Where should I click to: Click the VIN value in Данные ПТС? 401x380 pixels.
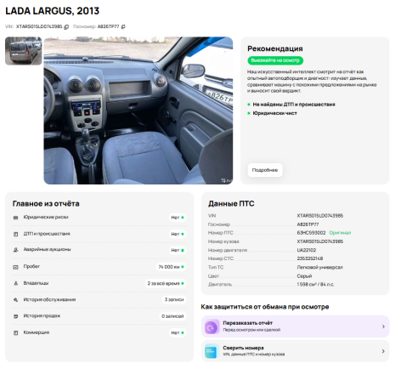point(320,216)
